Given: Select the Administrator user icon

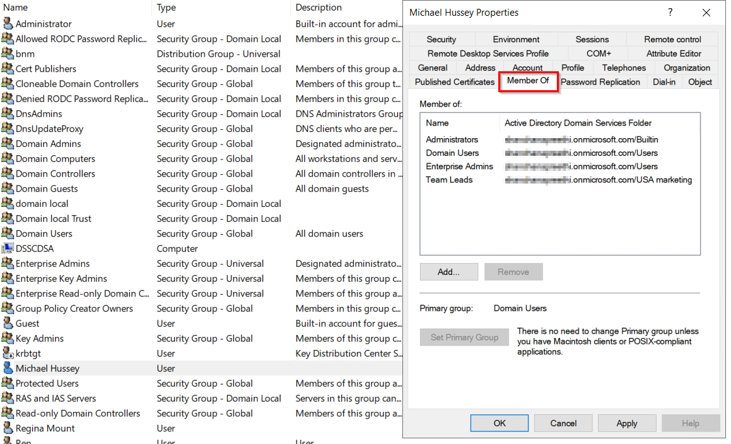Looking at the screenshot, I should [x=8, y=23].
